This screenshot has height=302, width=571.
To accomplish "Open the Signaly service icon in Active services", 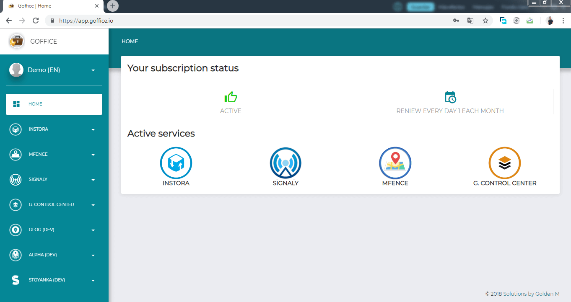I will (285, 163).
